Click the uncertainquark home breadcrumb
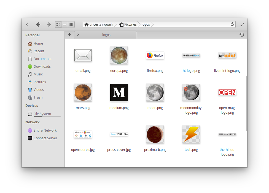Screen dimensions: 269x193 pyautogui.click(x=99, y=24)
